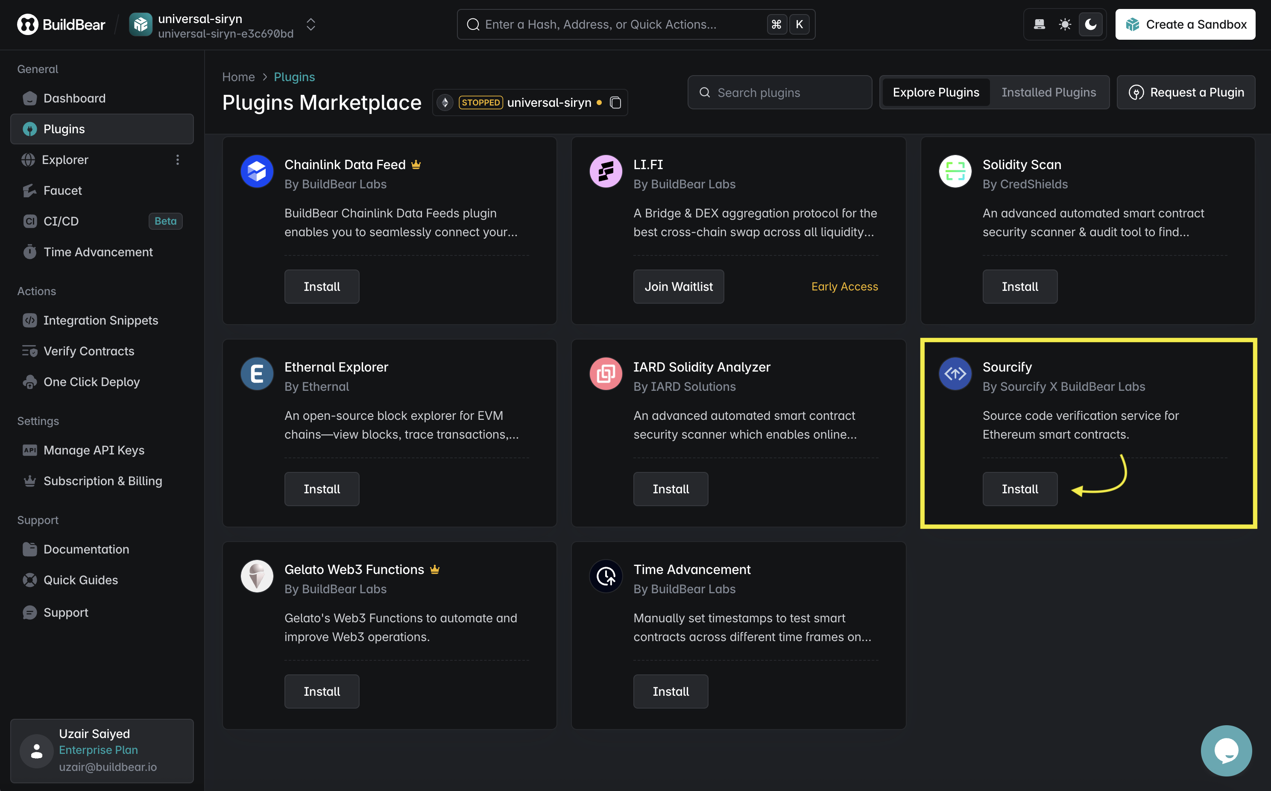1271x791 pixels.
Task: Click the BuildBear logo
Action: [61, 25]
